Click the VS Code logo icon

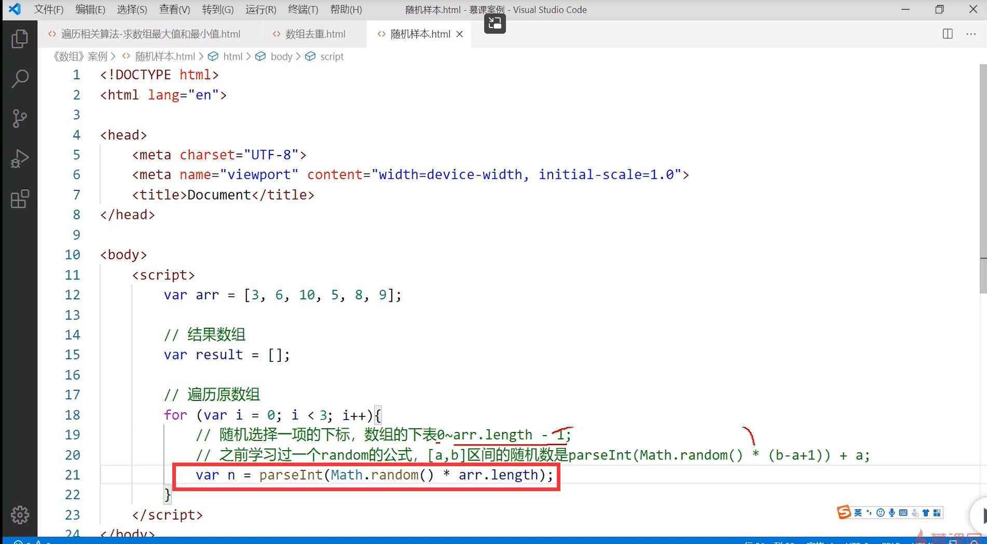(x=15, y=9)
